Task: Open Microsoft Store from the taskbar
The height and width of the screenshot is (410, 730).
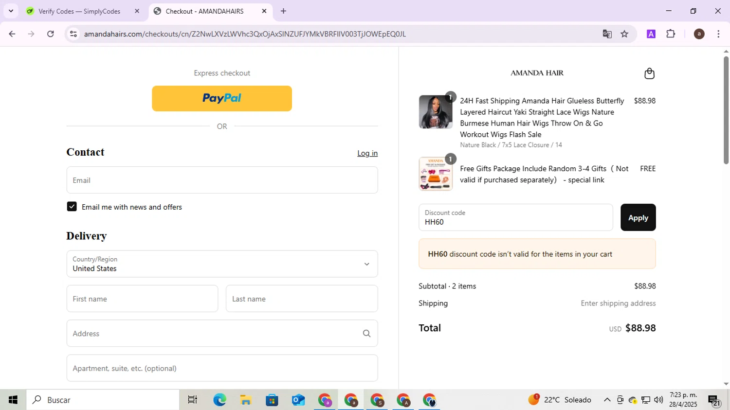Action: [x=272, y=400]
